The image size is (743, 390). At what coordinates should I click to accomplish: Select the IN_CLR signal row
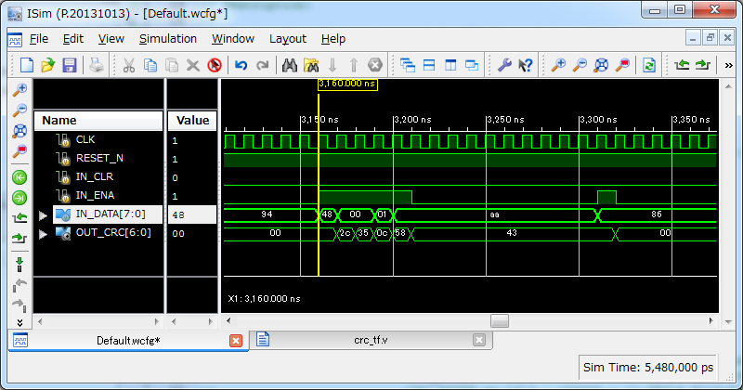(98, 176)
